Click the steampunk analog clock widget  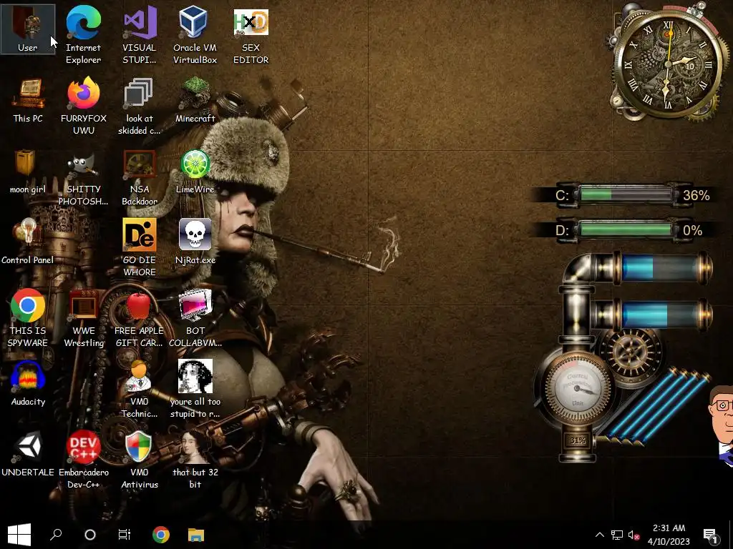pyautogui.click(x=668, y=63)
